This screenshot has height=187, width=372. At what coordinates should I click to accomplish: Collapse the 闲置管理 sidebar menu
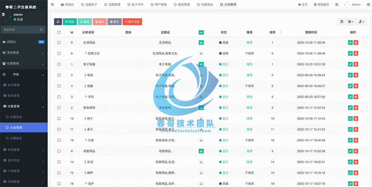[x=24, y=106]
